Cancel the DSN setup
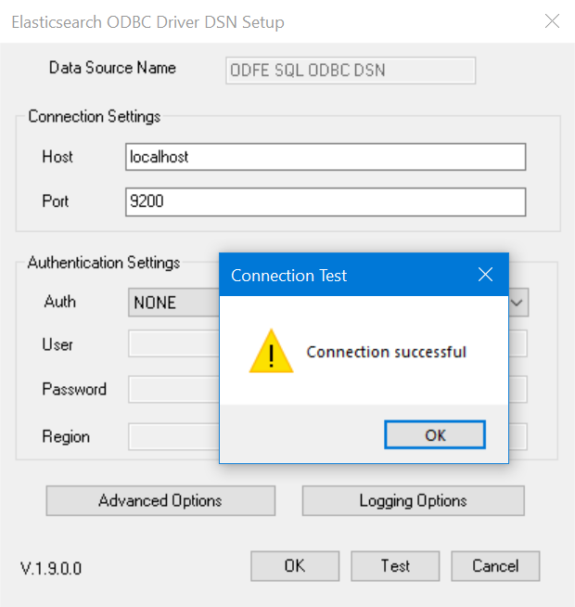The height and width of the screenshot is (607, 575). (x=495, y=566)
